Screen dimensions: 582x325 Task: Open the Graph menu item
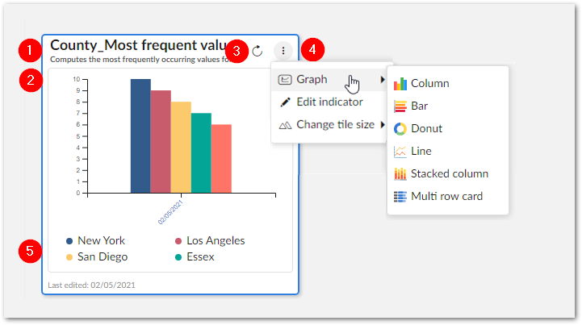tap(312, 80)
